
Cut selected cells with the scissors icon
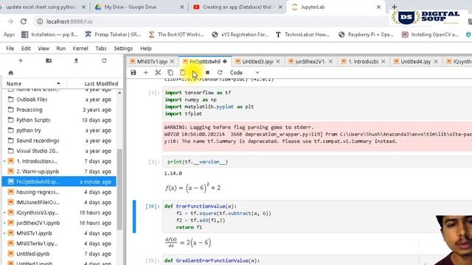[x=158, y=72]
